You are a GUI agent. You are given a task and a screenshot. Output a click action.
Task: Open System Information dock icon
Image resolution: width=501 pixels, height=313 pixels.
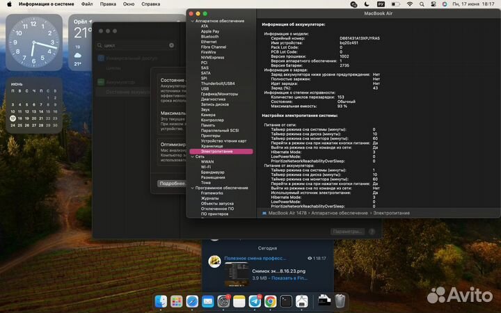pyautogui.click(x=301, y=301)
